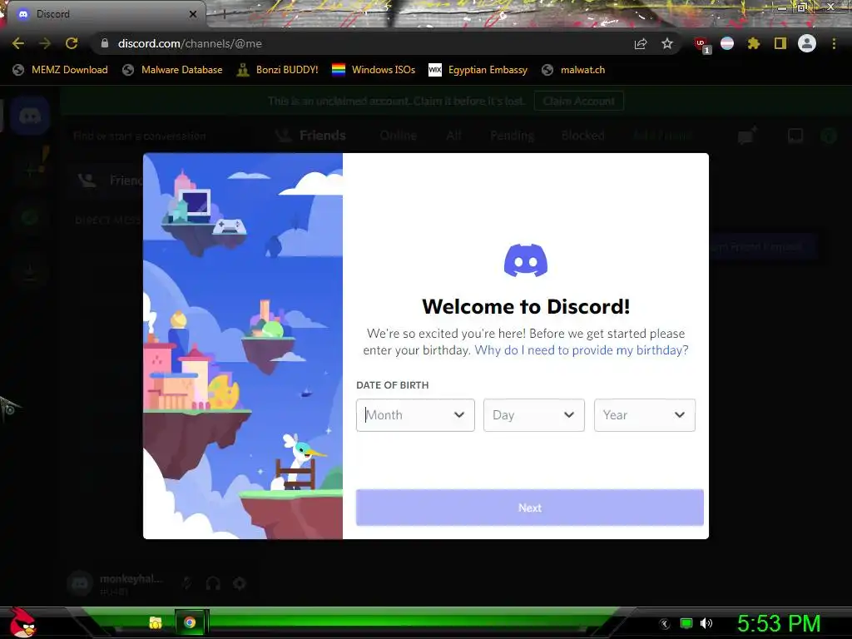852x639 pixels.
Task: Click the lock icon in address bar
Action: pyautogui.click(x=105, y=43)
